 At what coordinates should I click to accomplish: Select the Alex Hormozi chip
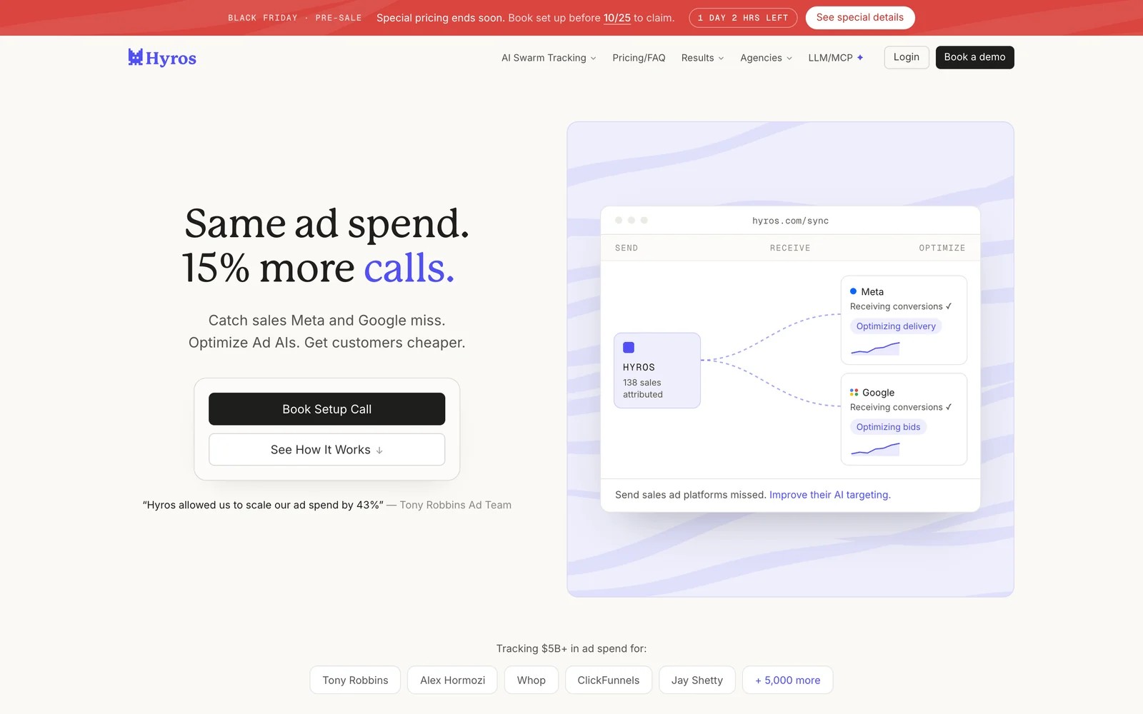[452, 680]
